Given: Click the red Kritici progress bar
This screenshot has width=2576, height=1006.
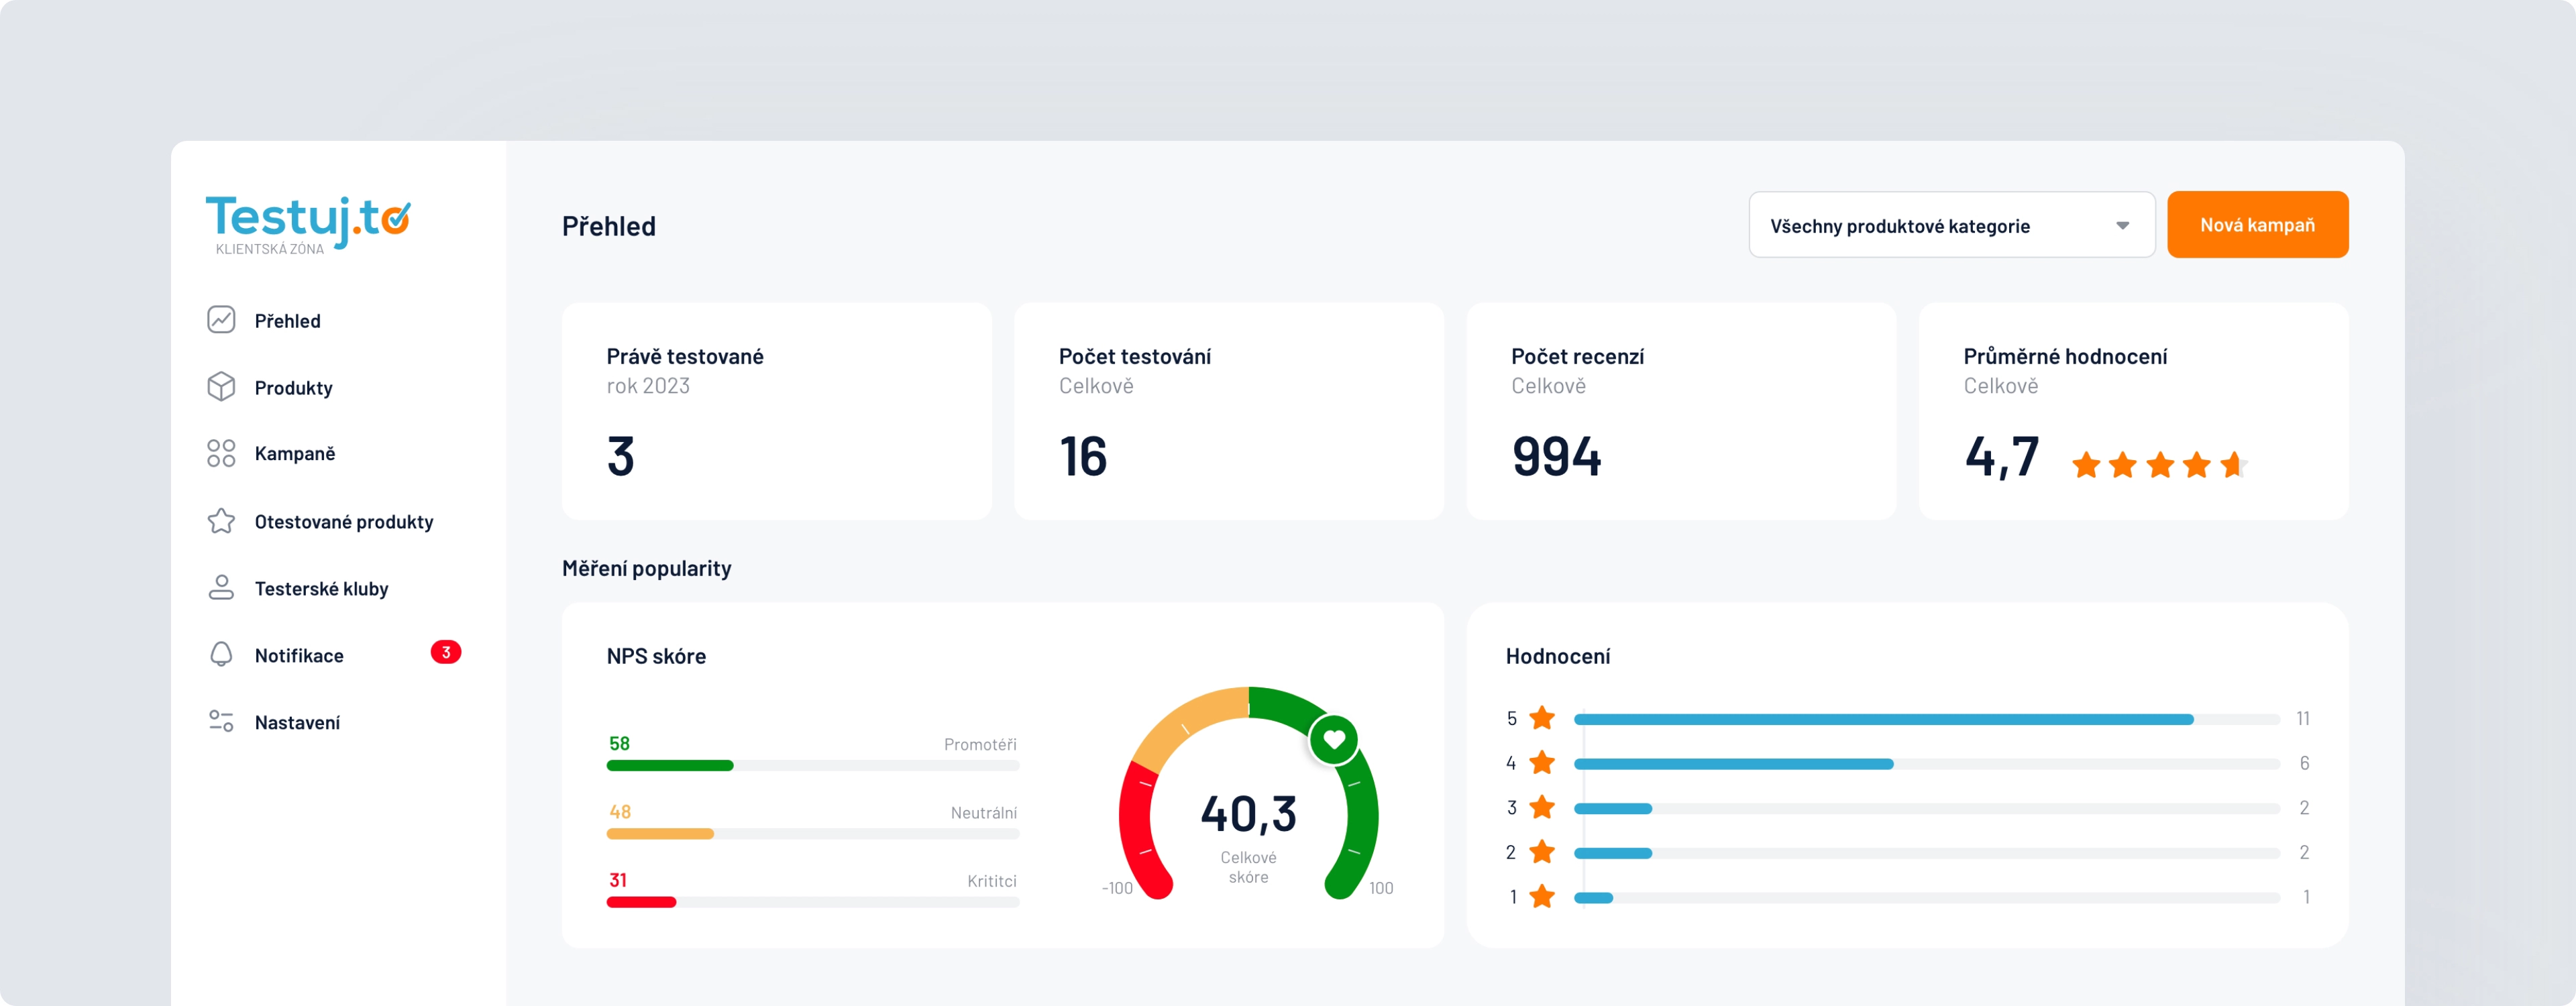Looking at the screenshot, I should click(x=641, y=903).
